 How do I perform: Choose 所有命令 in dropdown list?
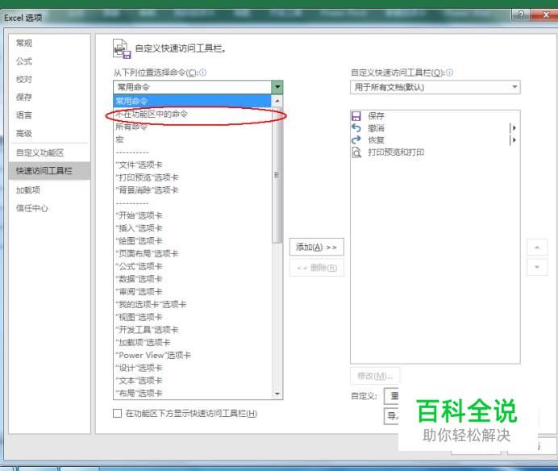point(193,127)
